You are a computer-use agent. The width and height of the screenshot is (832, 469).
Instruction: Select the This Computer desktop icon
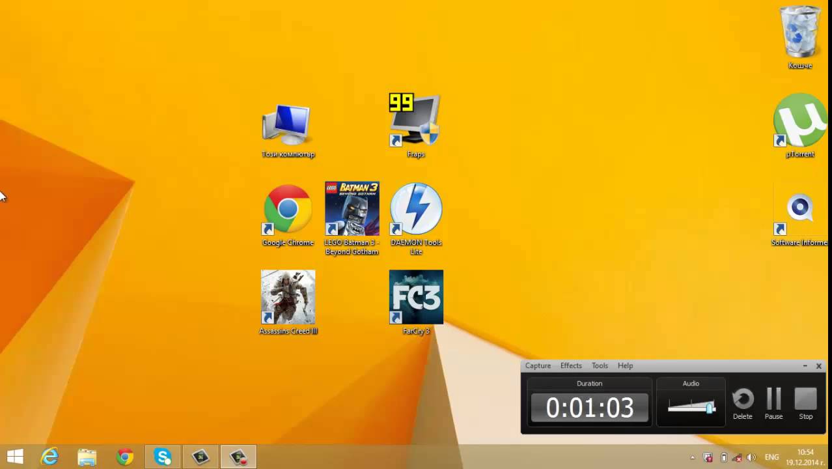coord(288,130)
